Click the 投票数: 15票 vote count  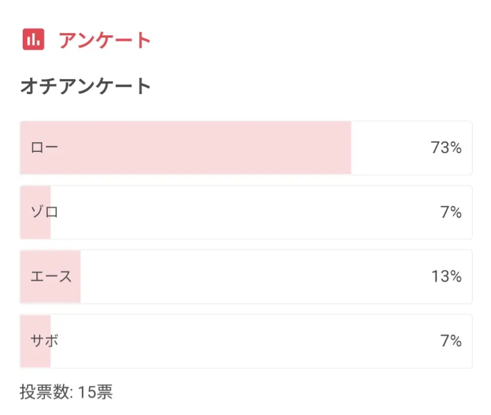coord(66,392)
